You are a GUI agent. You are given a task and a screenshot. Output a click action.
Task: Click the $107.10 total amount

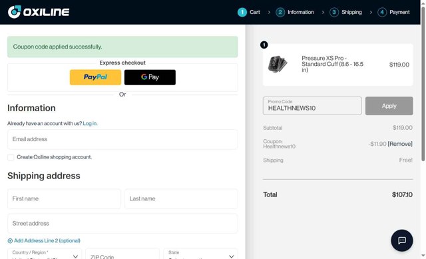coord(402,194)
